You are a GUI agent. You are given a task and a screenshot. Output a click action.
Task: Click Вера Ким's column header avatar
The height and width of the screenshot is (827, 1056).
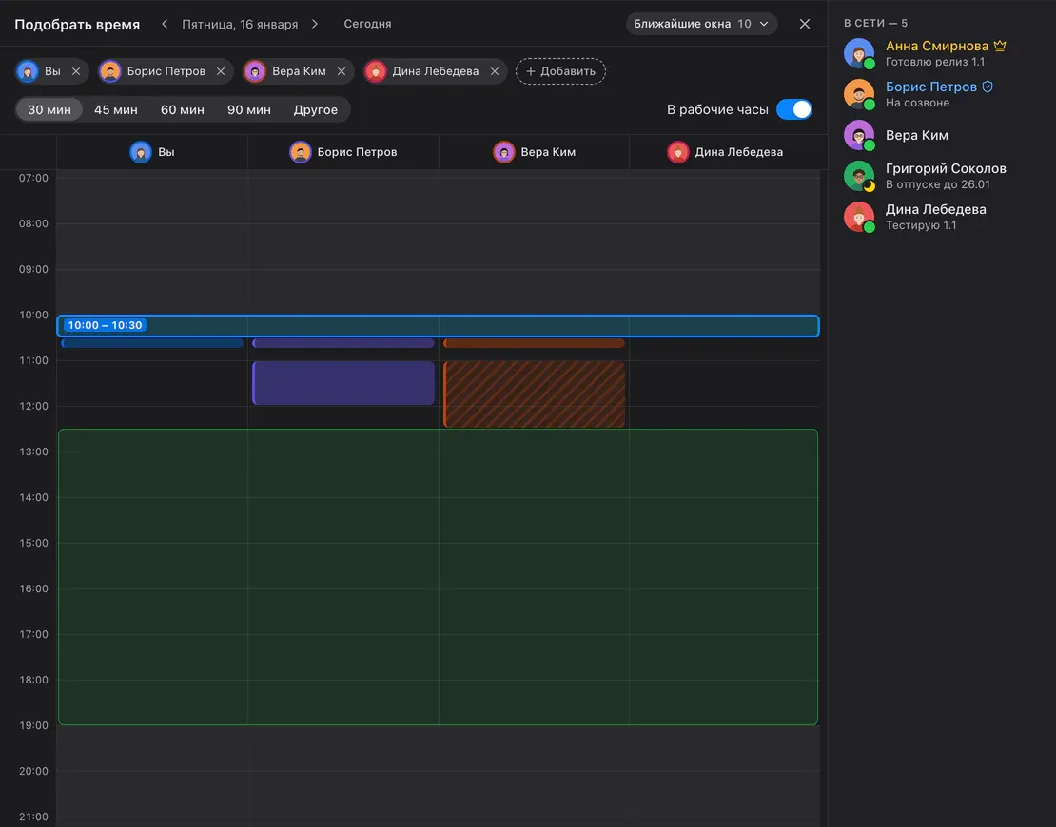click(x=503, y=152)
